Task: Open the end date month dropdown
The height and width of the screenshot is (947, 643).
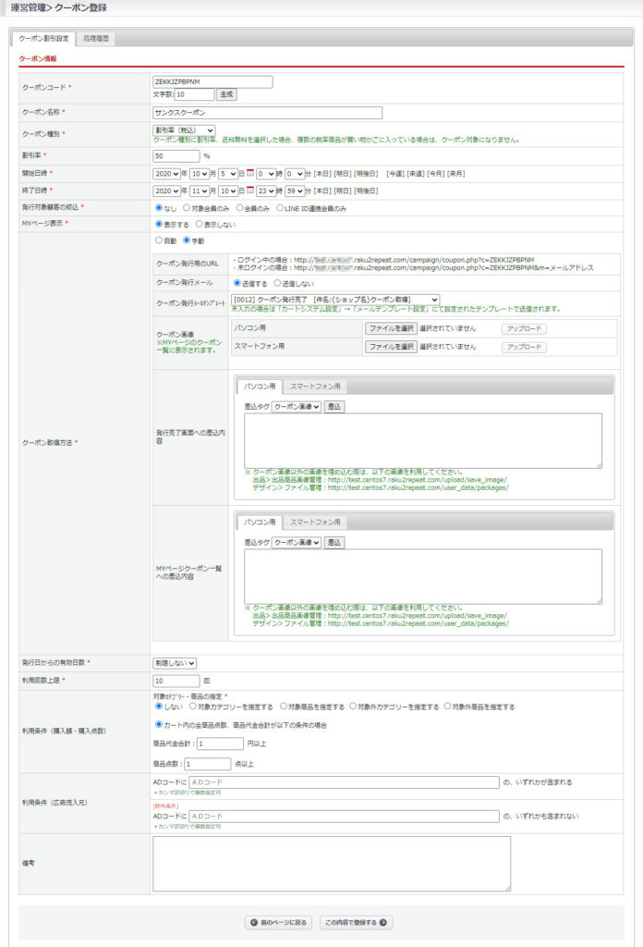Action: (x=199, y=191)
